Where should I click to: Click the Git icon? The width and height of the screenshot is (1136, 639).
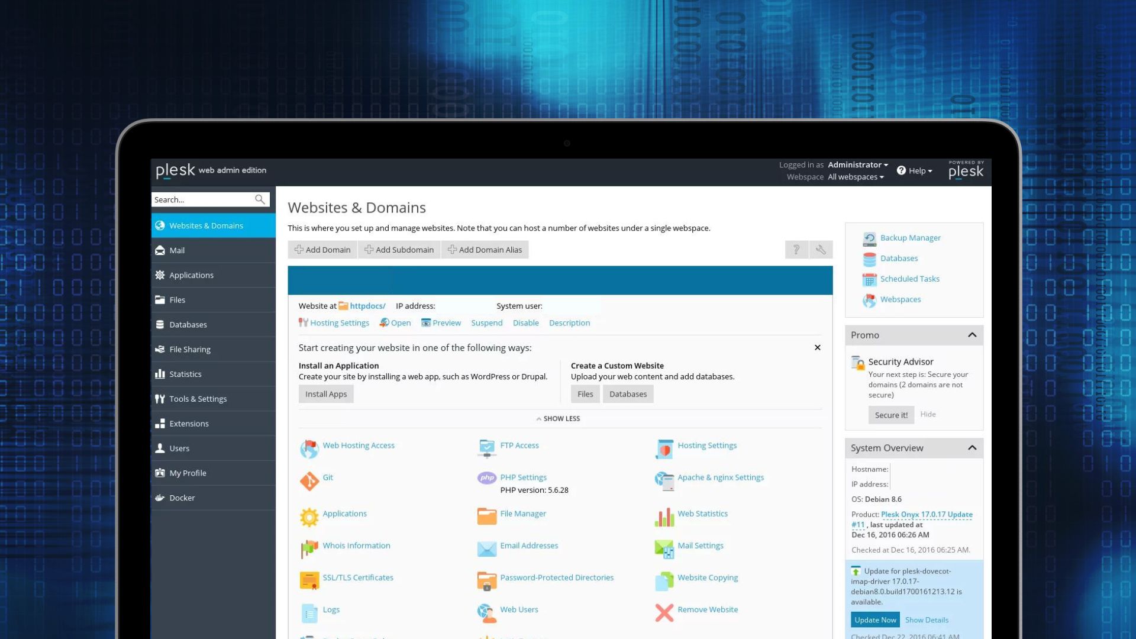point(309,481)
